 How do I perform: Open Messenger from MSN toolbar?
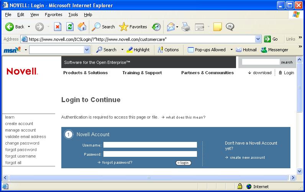[274, 50]
